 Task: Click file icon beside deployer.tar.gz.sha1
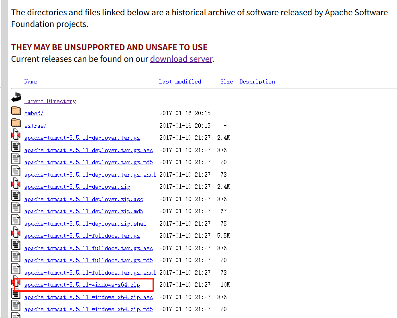point(16,171)
